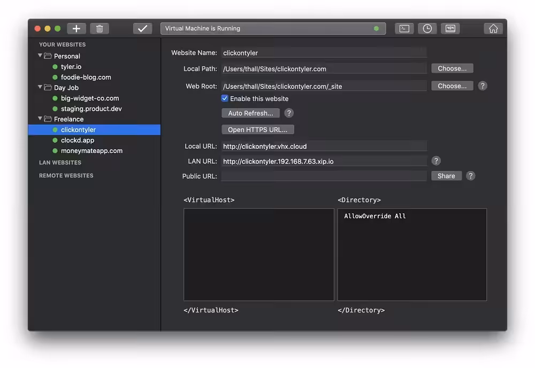The width and height of the screenshot is (535, 368).
Task: Open help next to Share button
Action: [x=470, y=176]
